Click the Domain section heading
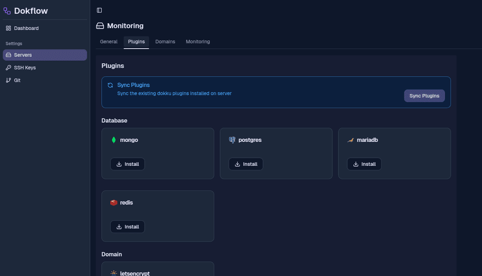Screen dimensions: 482x276 click(x=112, y=254)
